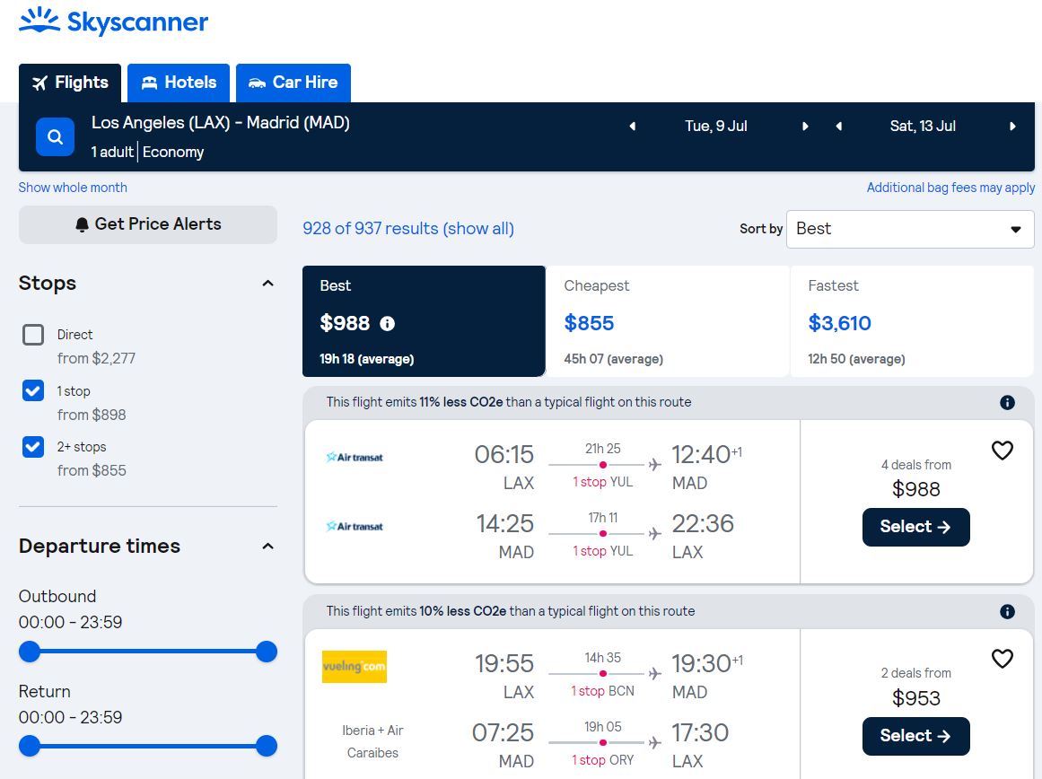1042x779 pixels.
Task: Click Get Price Alerts button
Action: click(147, 224)
